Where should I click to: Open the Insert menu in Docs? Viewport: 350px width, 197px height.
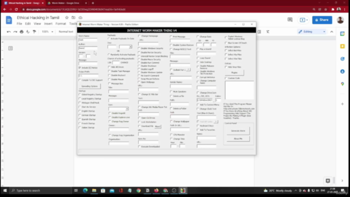[x=48, y=24]
